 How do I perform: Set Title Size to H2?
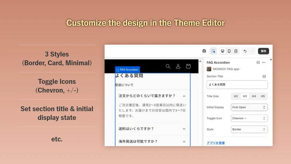point(236,96)
